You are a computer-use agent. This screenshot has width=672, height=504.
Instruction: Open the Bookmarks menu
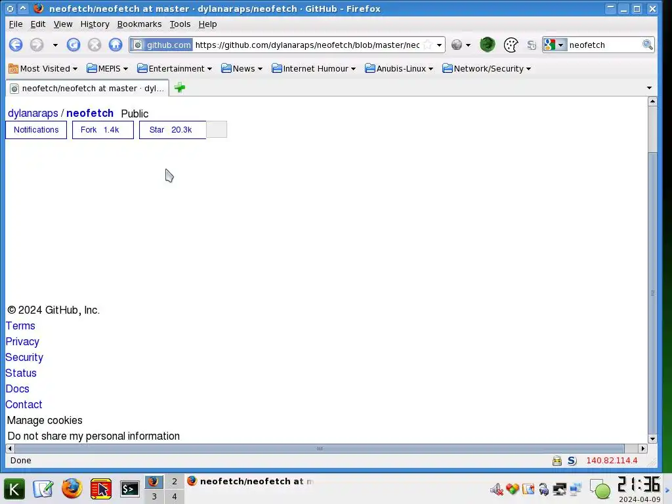139,24
